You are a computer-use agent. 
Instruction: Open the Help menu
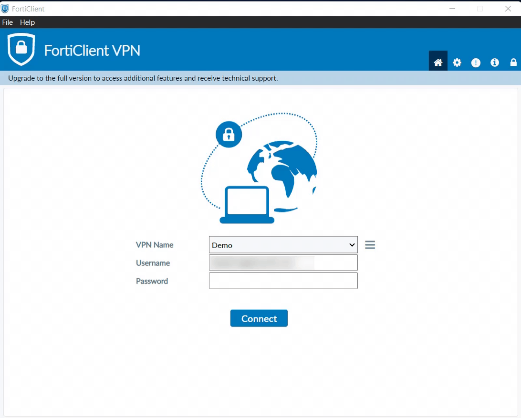click(x=27, y=22)
